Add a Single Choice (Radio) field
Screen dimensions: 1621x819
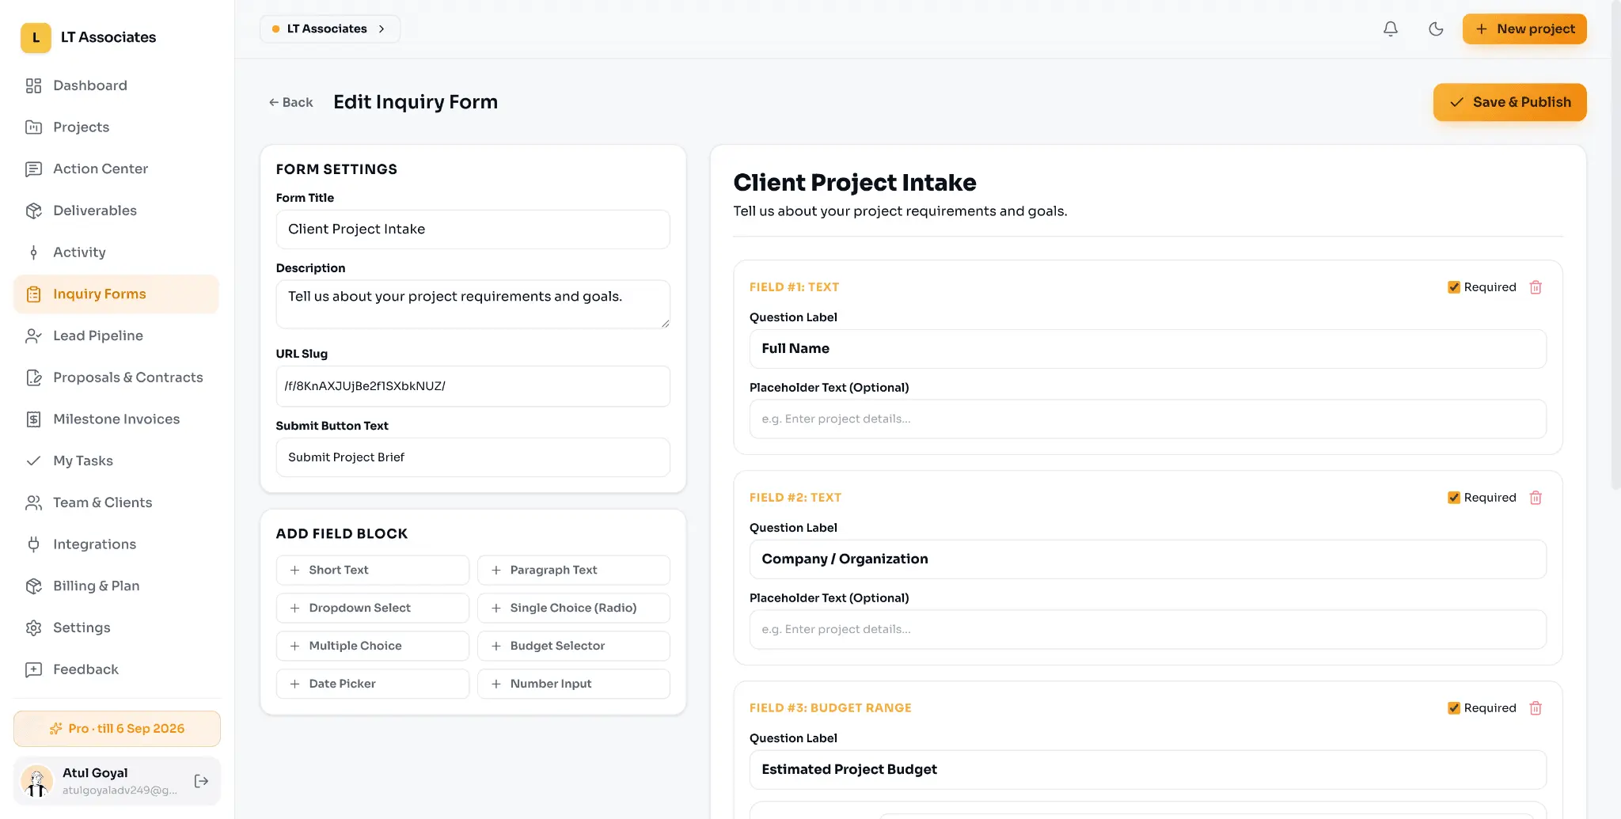click(574, 608)
